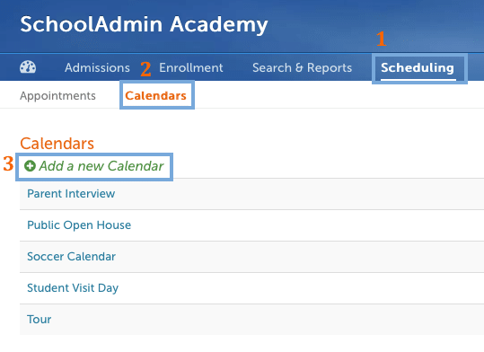Click the orange step number 1 marker

point(382,39)
